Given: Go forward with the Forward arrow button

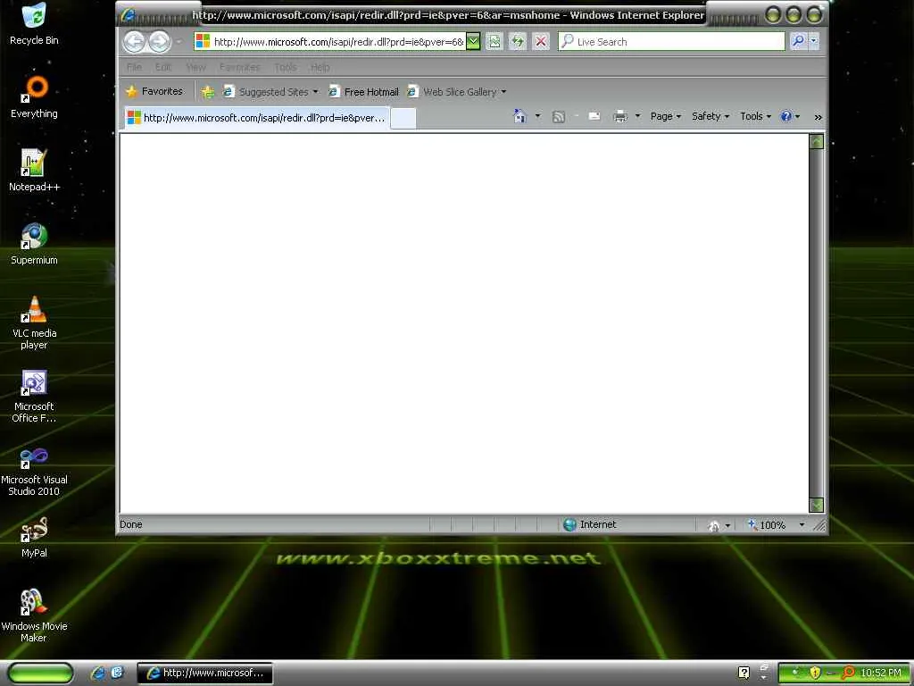Looking at the screenshot, I should pos(159,41).
